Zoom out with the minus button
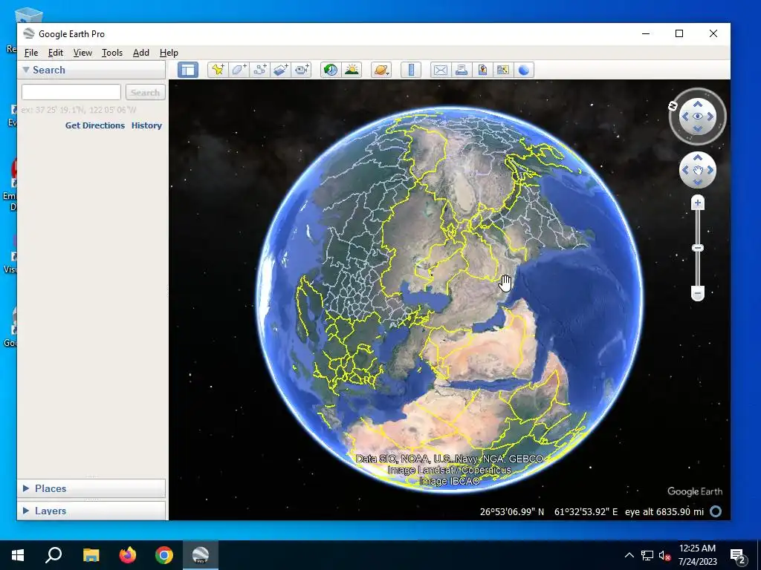Image resolution: width=761 pixels, height=570 pixels. click(x=697, y=293)
